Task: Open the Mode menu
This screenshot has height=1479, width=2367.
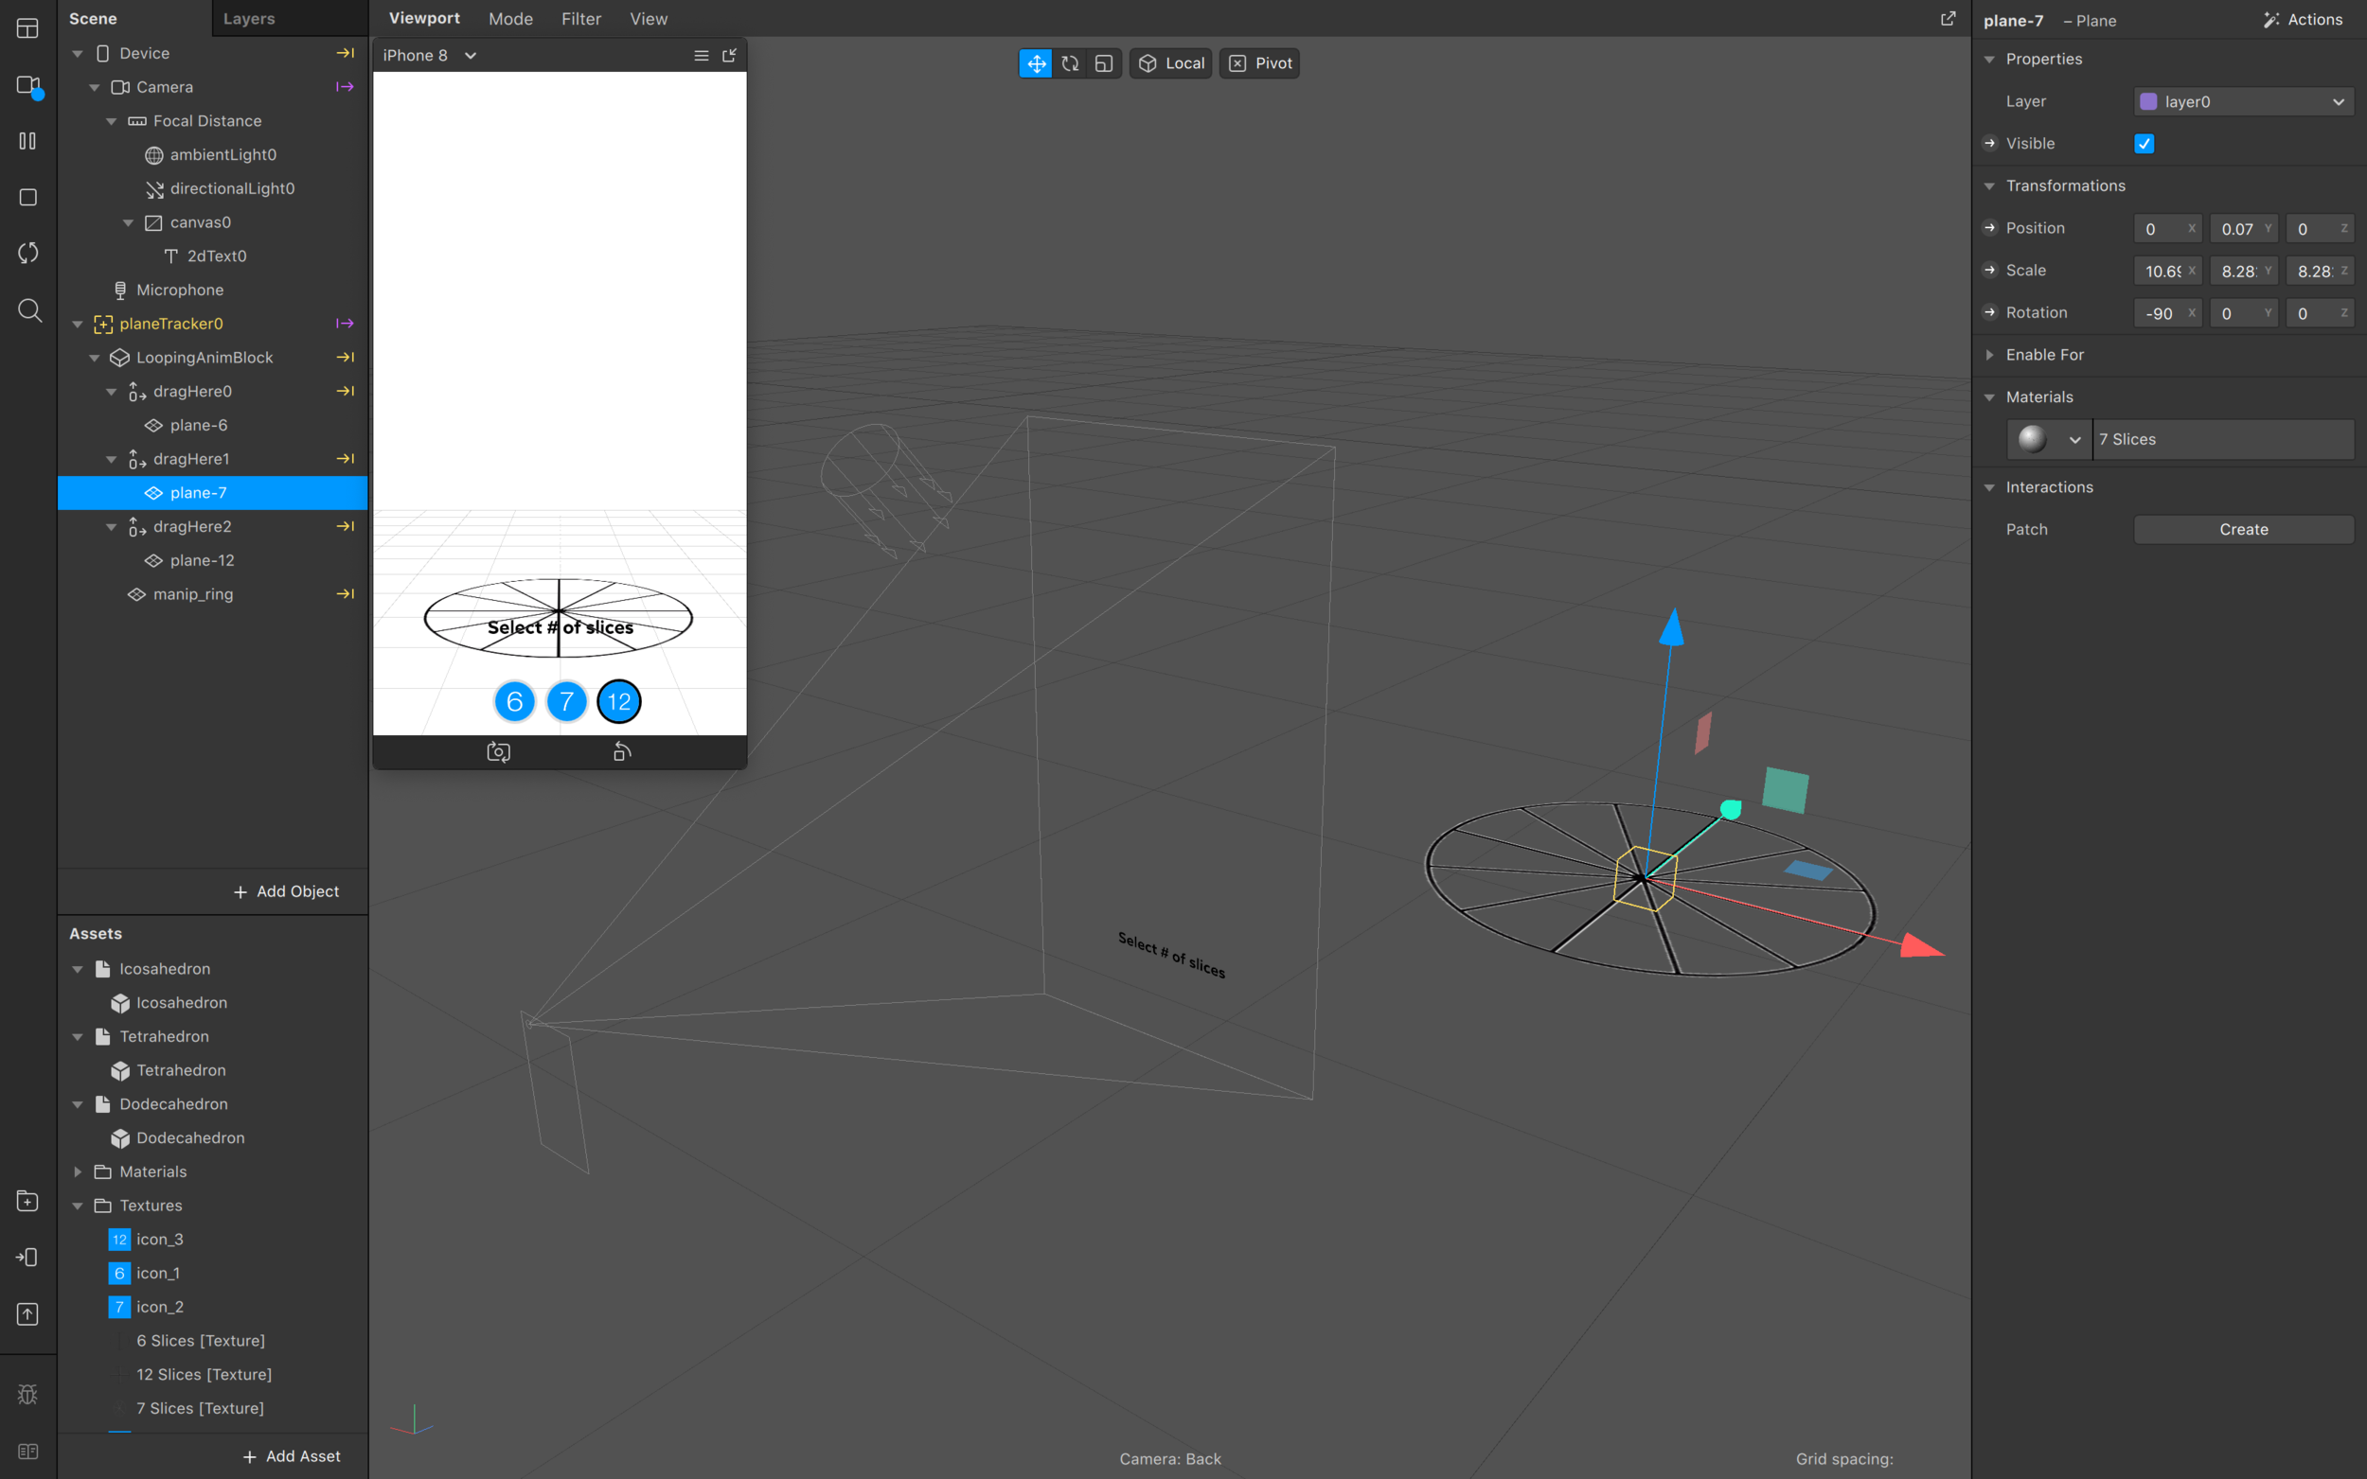Action: point(510,19)
